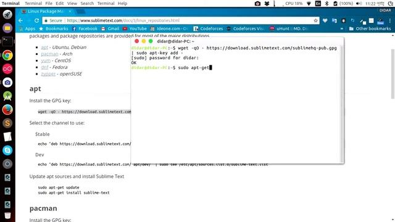View the Secure site information lock
Viewport: 395px width, 222px height.
(x=53, y=20)
